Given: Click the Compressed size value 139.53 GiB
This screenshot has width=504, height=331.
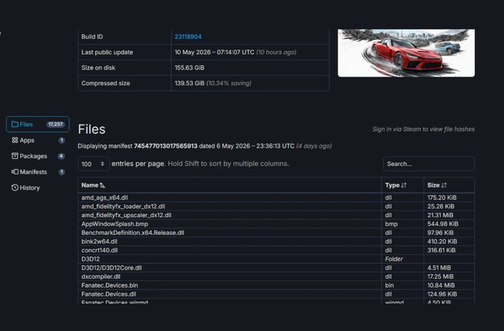Looking at the screenshot, I should coord(190,83).
